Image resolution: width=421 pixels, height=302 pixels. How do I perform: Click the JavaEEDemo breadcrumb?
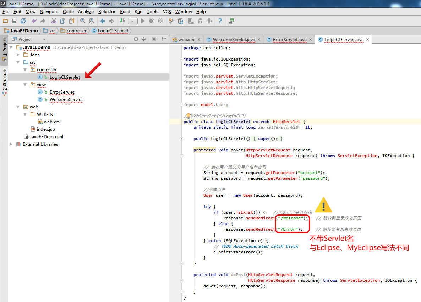(x=21, y=30)
